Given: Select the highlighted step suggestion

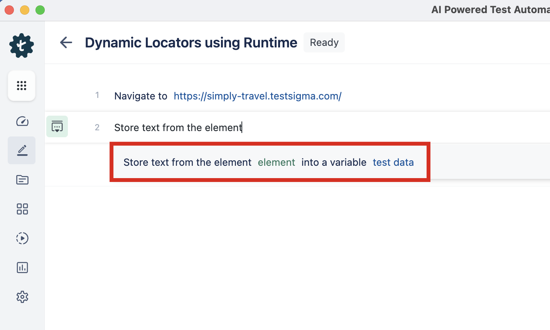Looking at the screenshot, I should tap(270, 162).
